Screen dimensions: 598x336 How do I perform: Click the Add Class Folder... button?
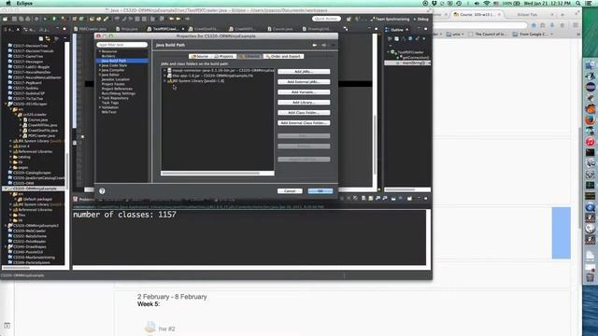coord(304,113)
